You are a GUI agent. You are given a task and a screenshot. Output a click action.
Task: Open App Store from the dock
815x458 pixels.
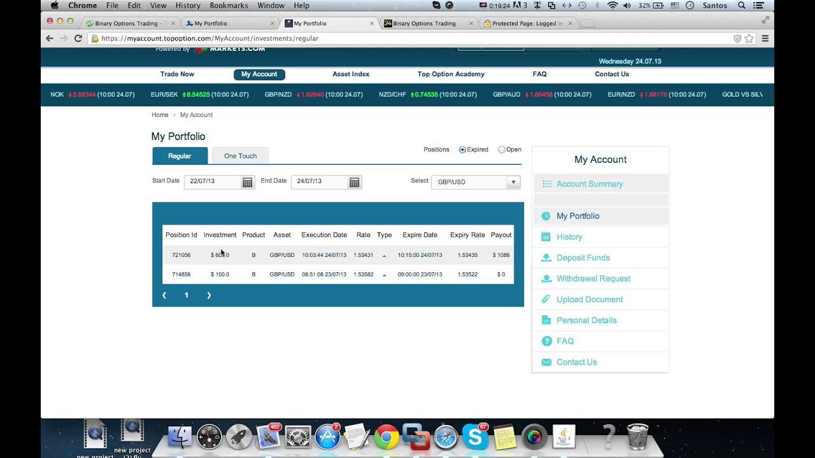pyautogui.click(x=327, y=437)
